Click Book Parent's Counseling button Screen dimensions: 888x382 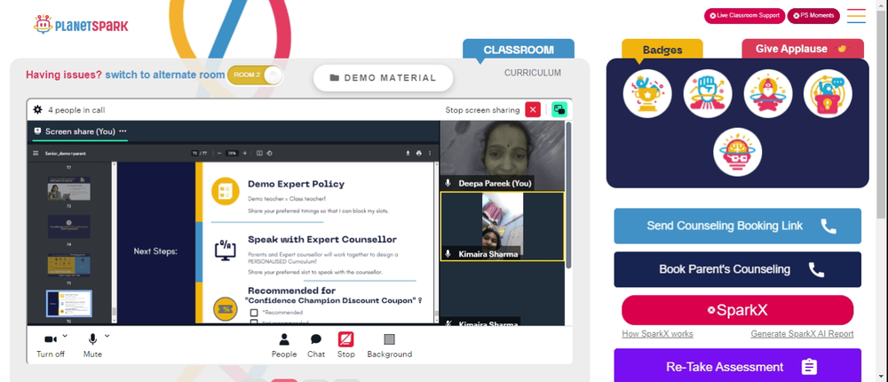coord(737,269)
